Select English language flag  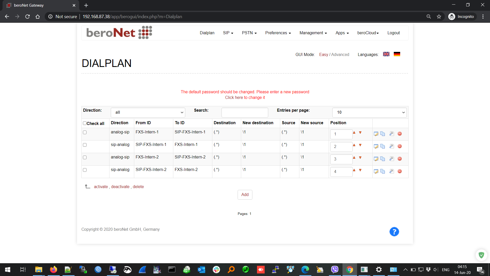pyautogui.click(x=386, y=54)
